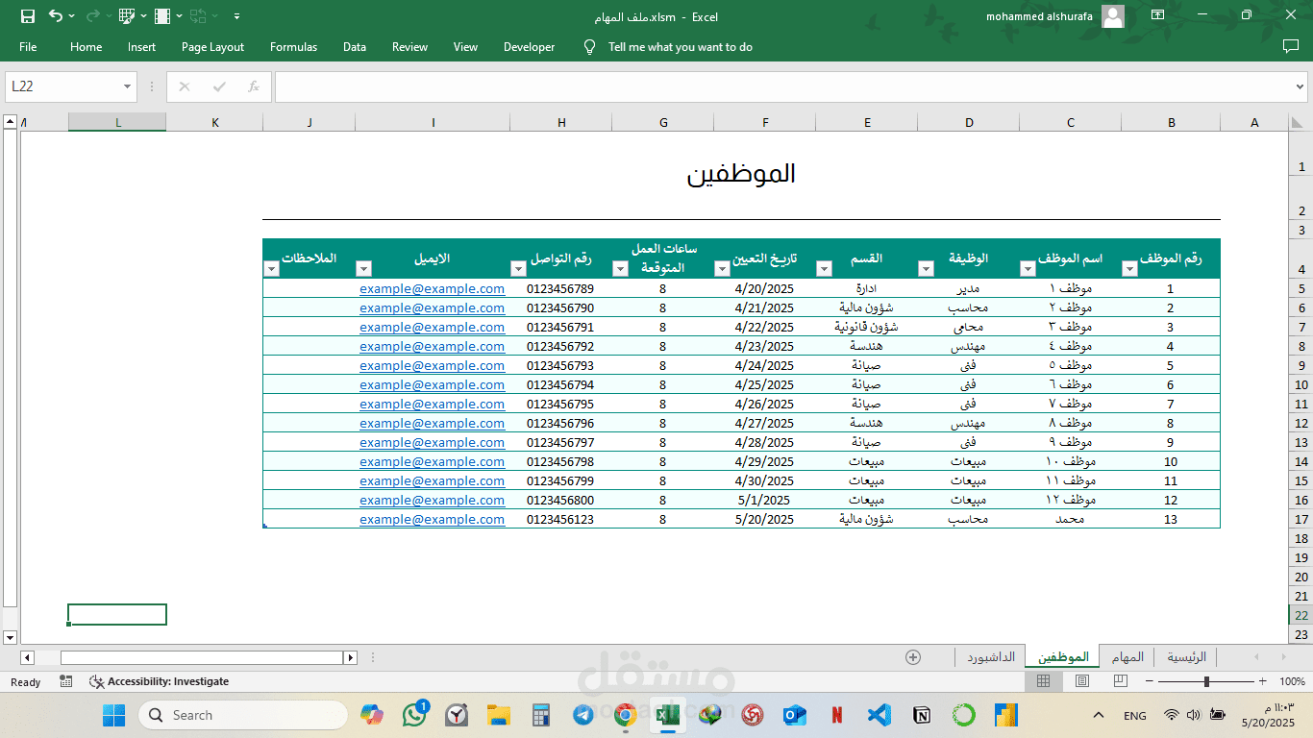Viewport: 1313px width, 738px height.
Task: Click the horizontal scrollbar right arrow
Action: click(x=351, y=657)
